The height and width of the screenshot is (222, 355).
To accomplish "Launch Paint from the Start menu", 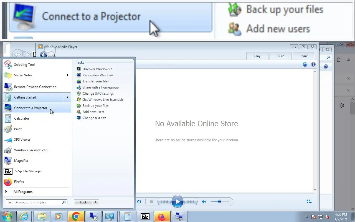I will (37, 129).
